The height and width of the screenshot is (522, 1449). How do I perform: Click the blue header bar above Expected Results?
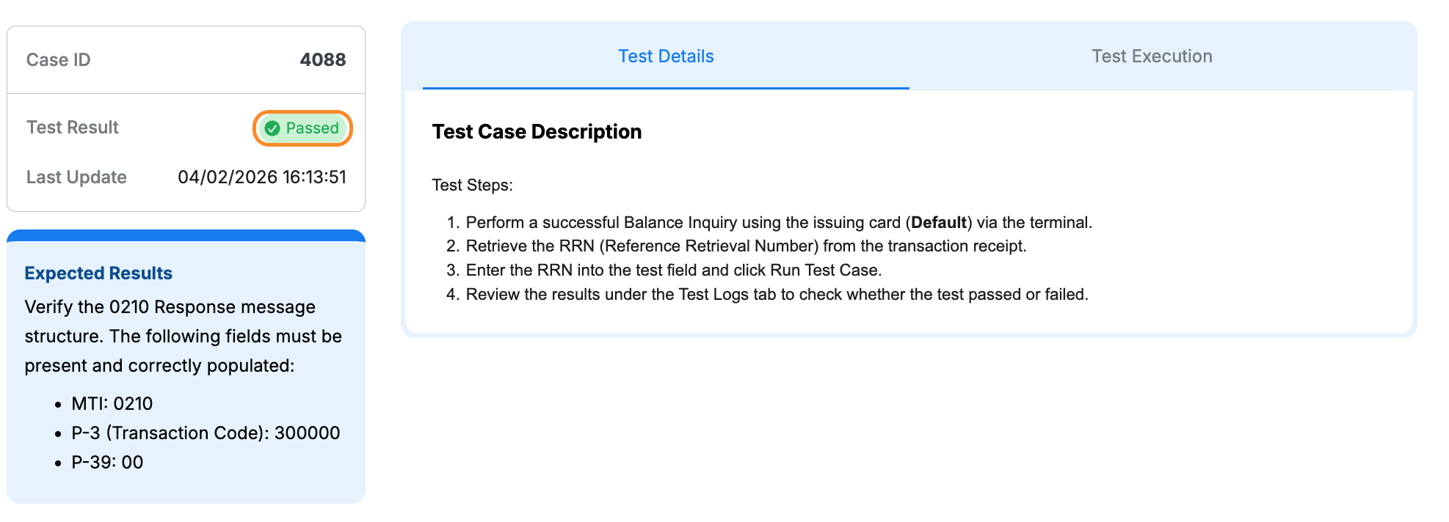click(186, 237)
